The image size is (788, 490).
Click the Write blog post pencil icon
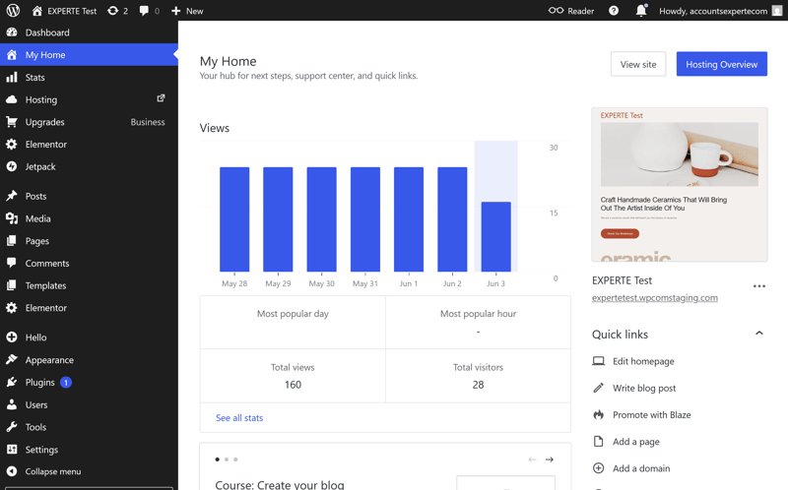(598, 388)
